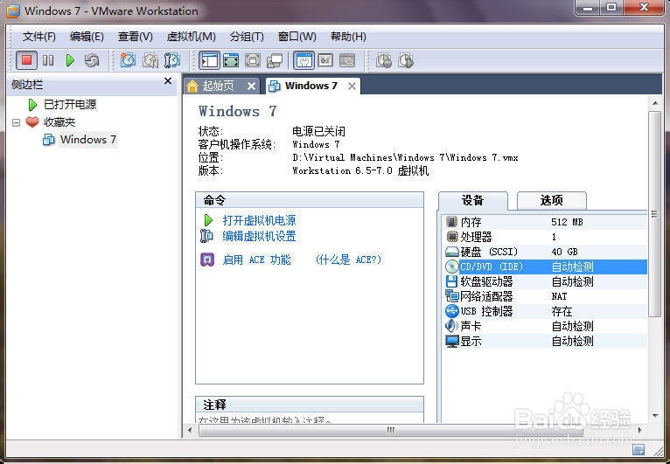Click the (什么是 ACE?) help link
This screenshot has height=464, width=670.
coord(348,260)
